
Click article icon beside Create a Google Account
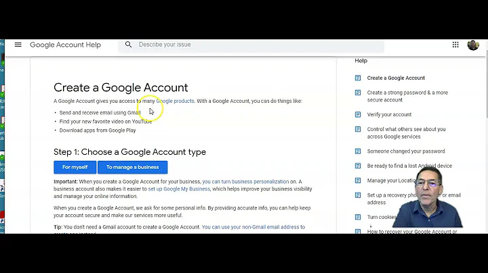coord(358,78)
